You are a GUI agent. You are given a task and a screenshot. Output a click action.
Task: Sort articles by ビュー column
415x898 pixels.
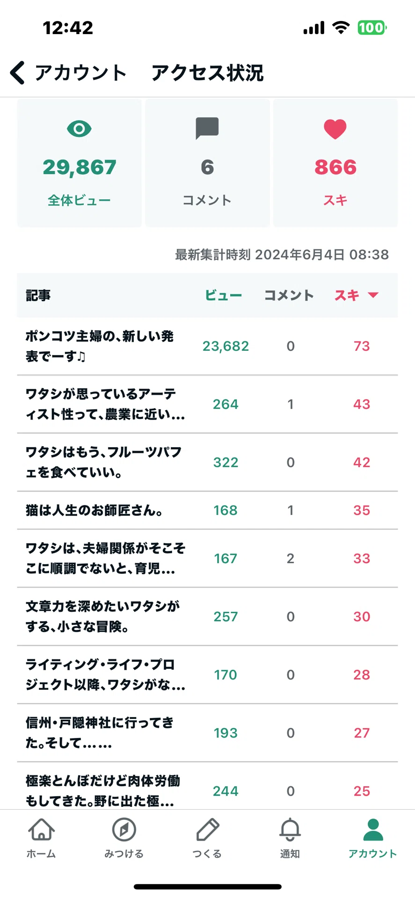[x=224, y=295]
